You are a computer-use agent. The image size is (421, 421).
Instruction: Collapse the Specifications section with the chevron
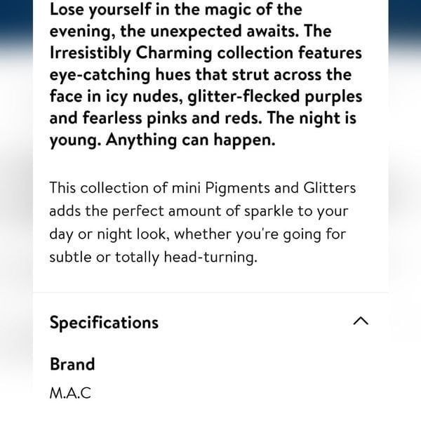[x=361, y=321]
